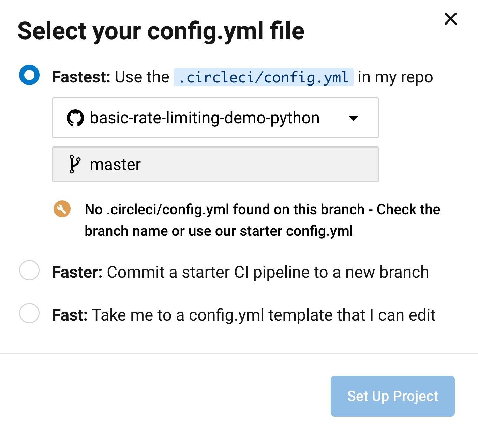Click the master branch input field
This screenshot has height=434, width=478.
click(215, 164)
